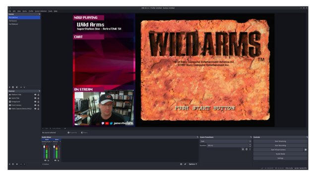Hide the Platform Title source

(x=35, y=94)
